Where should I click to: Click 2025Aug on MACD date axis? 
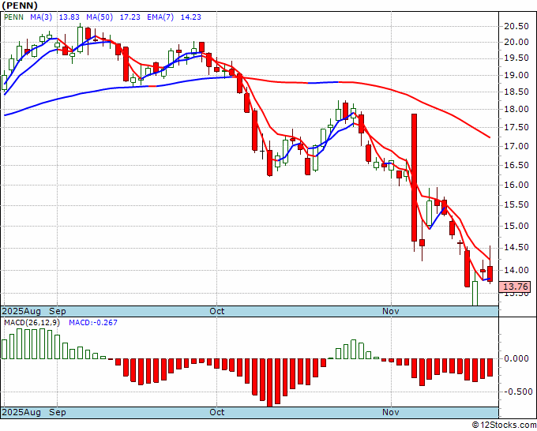pos(21,412)
